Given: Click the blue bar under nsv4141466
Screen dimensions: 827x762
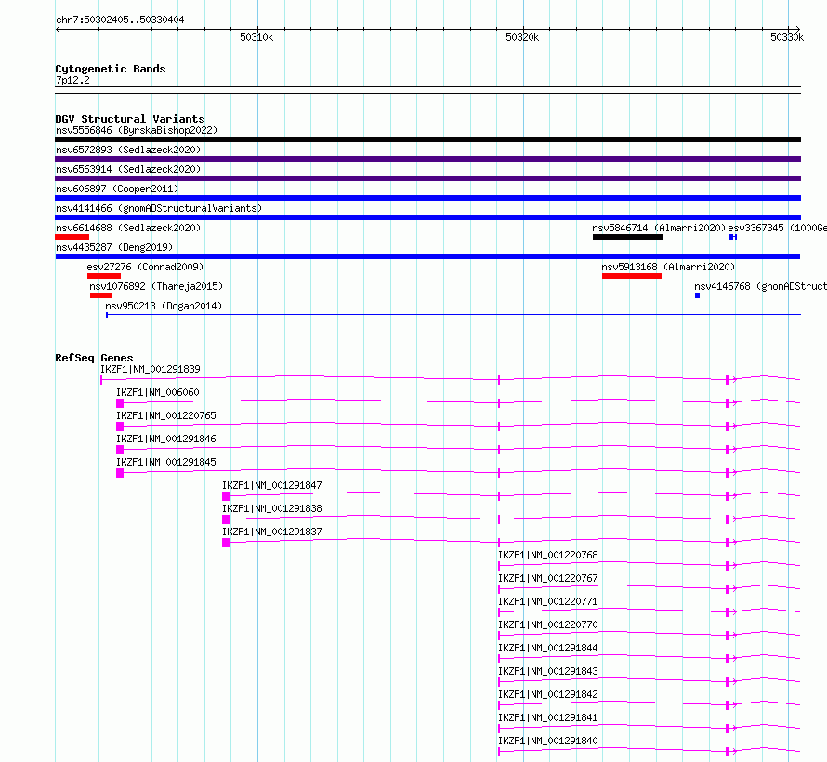Looking at the screenshot, I should (x=427, y=217).
